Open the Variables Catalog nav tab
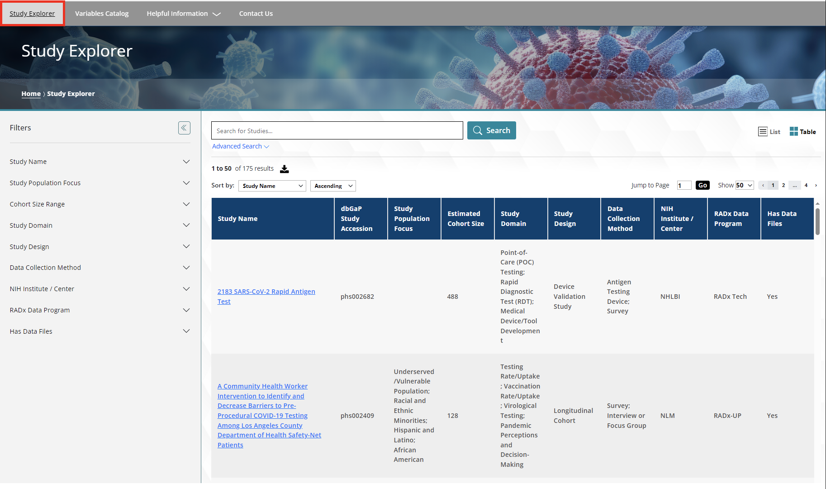Viewport: 826px width, 489px height. (x=102, y=14)
